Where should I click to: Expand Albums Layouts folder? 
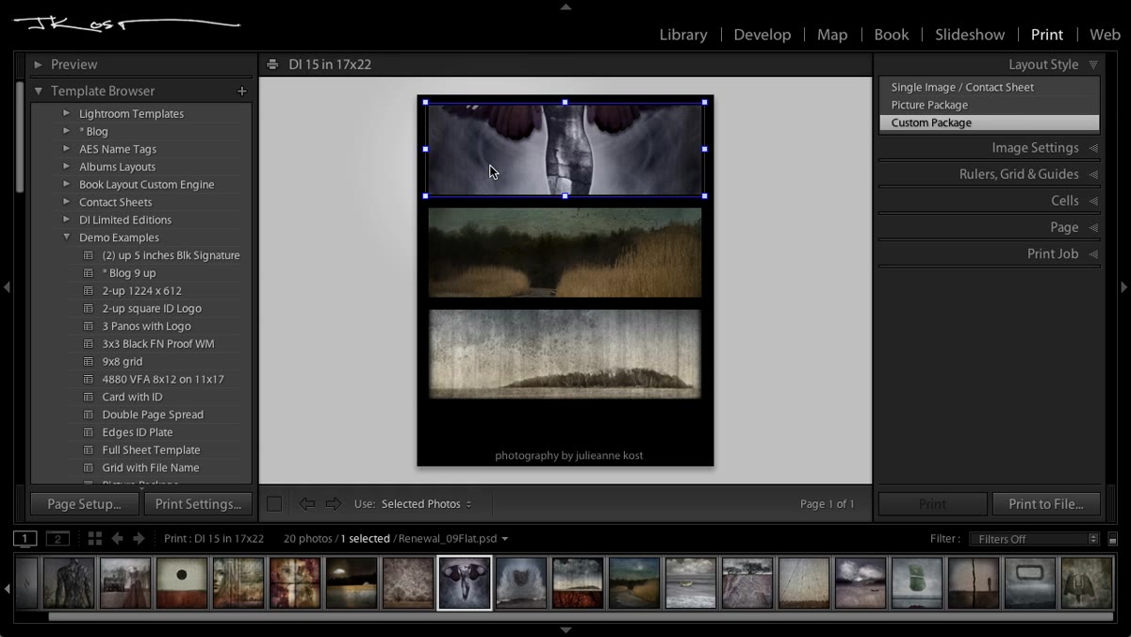66,167
